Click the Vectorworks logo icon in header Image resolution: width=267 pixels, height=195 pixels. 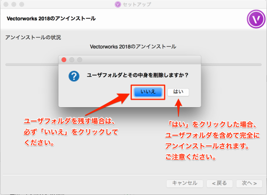[256, 19]
